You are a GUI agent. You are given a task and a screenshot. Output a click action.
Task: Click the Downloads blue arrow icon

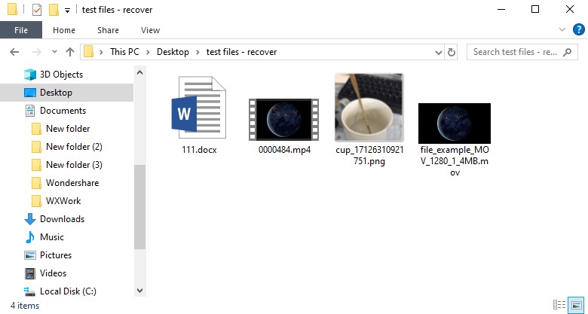click(x=30, y=219)
